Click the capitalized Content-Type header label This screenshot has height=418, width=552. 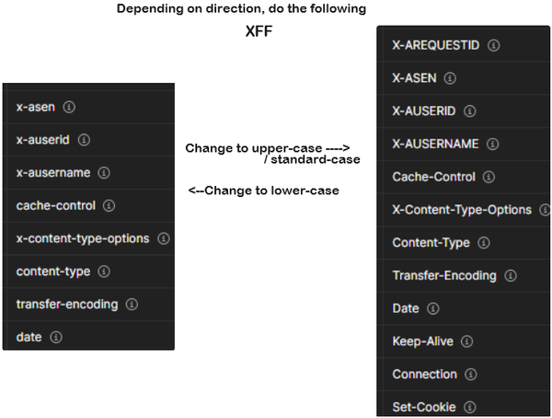(x=431, y=243)
